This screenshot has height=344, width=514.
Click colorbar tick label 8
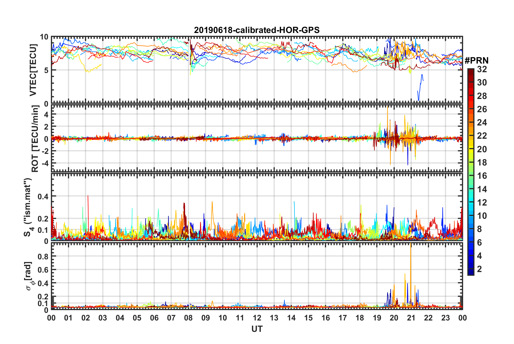tap(479, 229)
